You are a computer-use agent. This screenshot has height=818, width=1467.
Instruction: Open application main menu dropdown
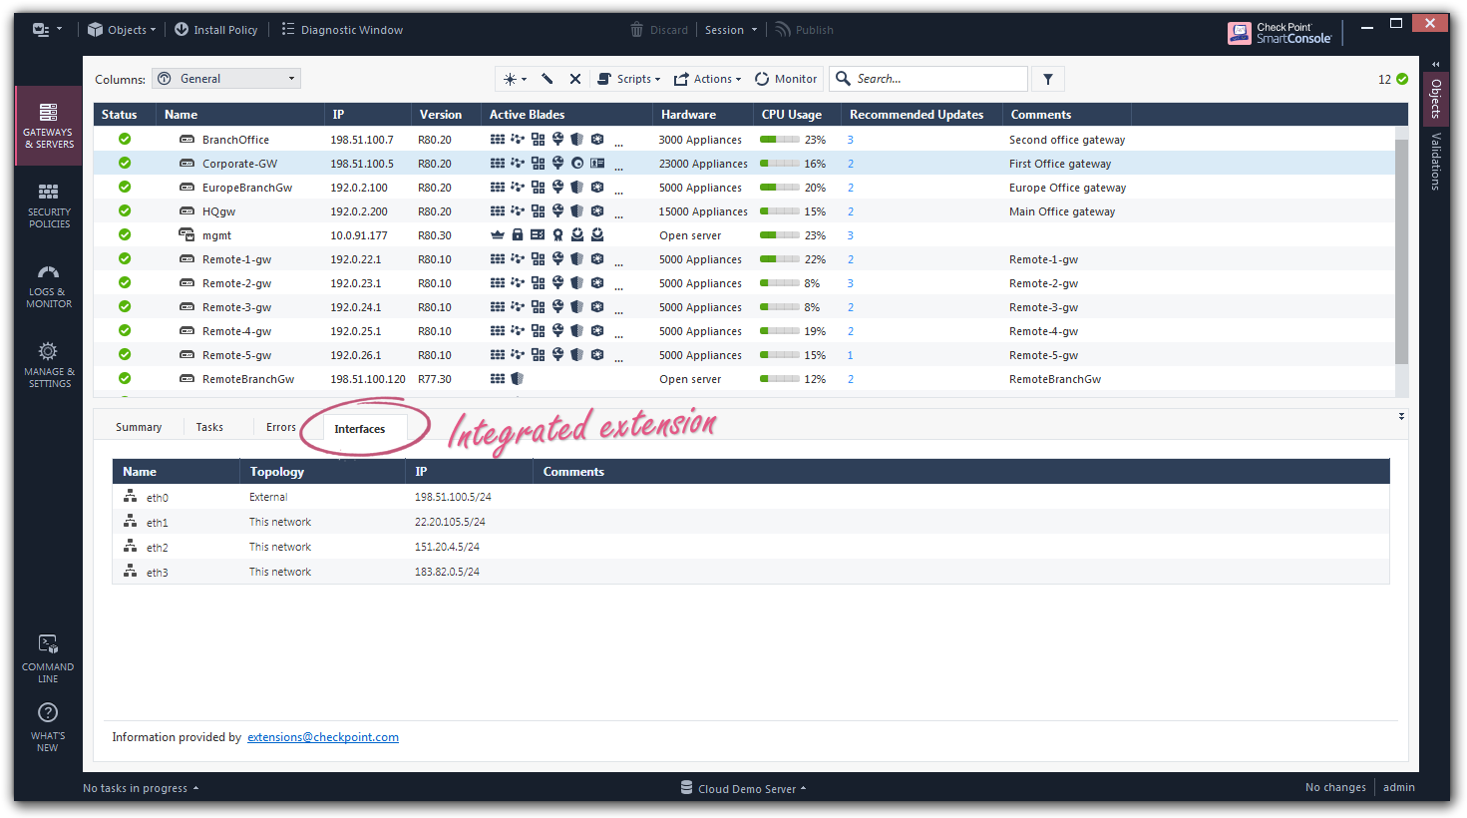click(x=47, y=30)
